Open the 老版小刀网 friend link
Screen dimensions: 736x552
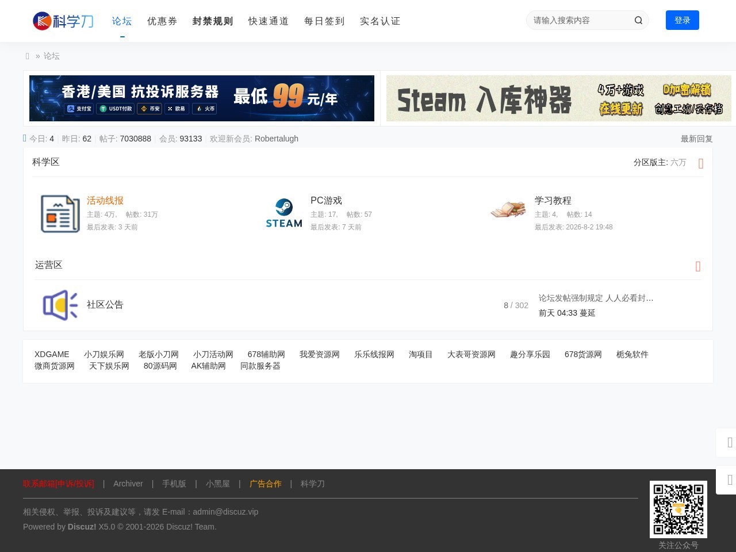coord(159,354)
